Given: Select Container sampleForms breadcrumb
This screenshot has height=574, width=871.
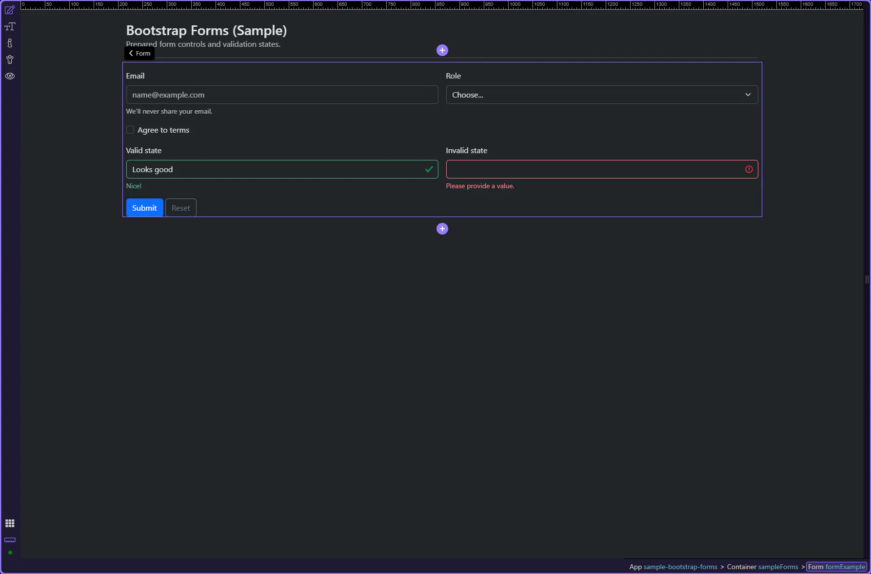Looking at the screenshot, I should (x=762, y=567).
